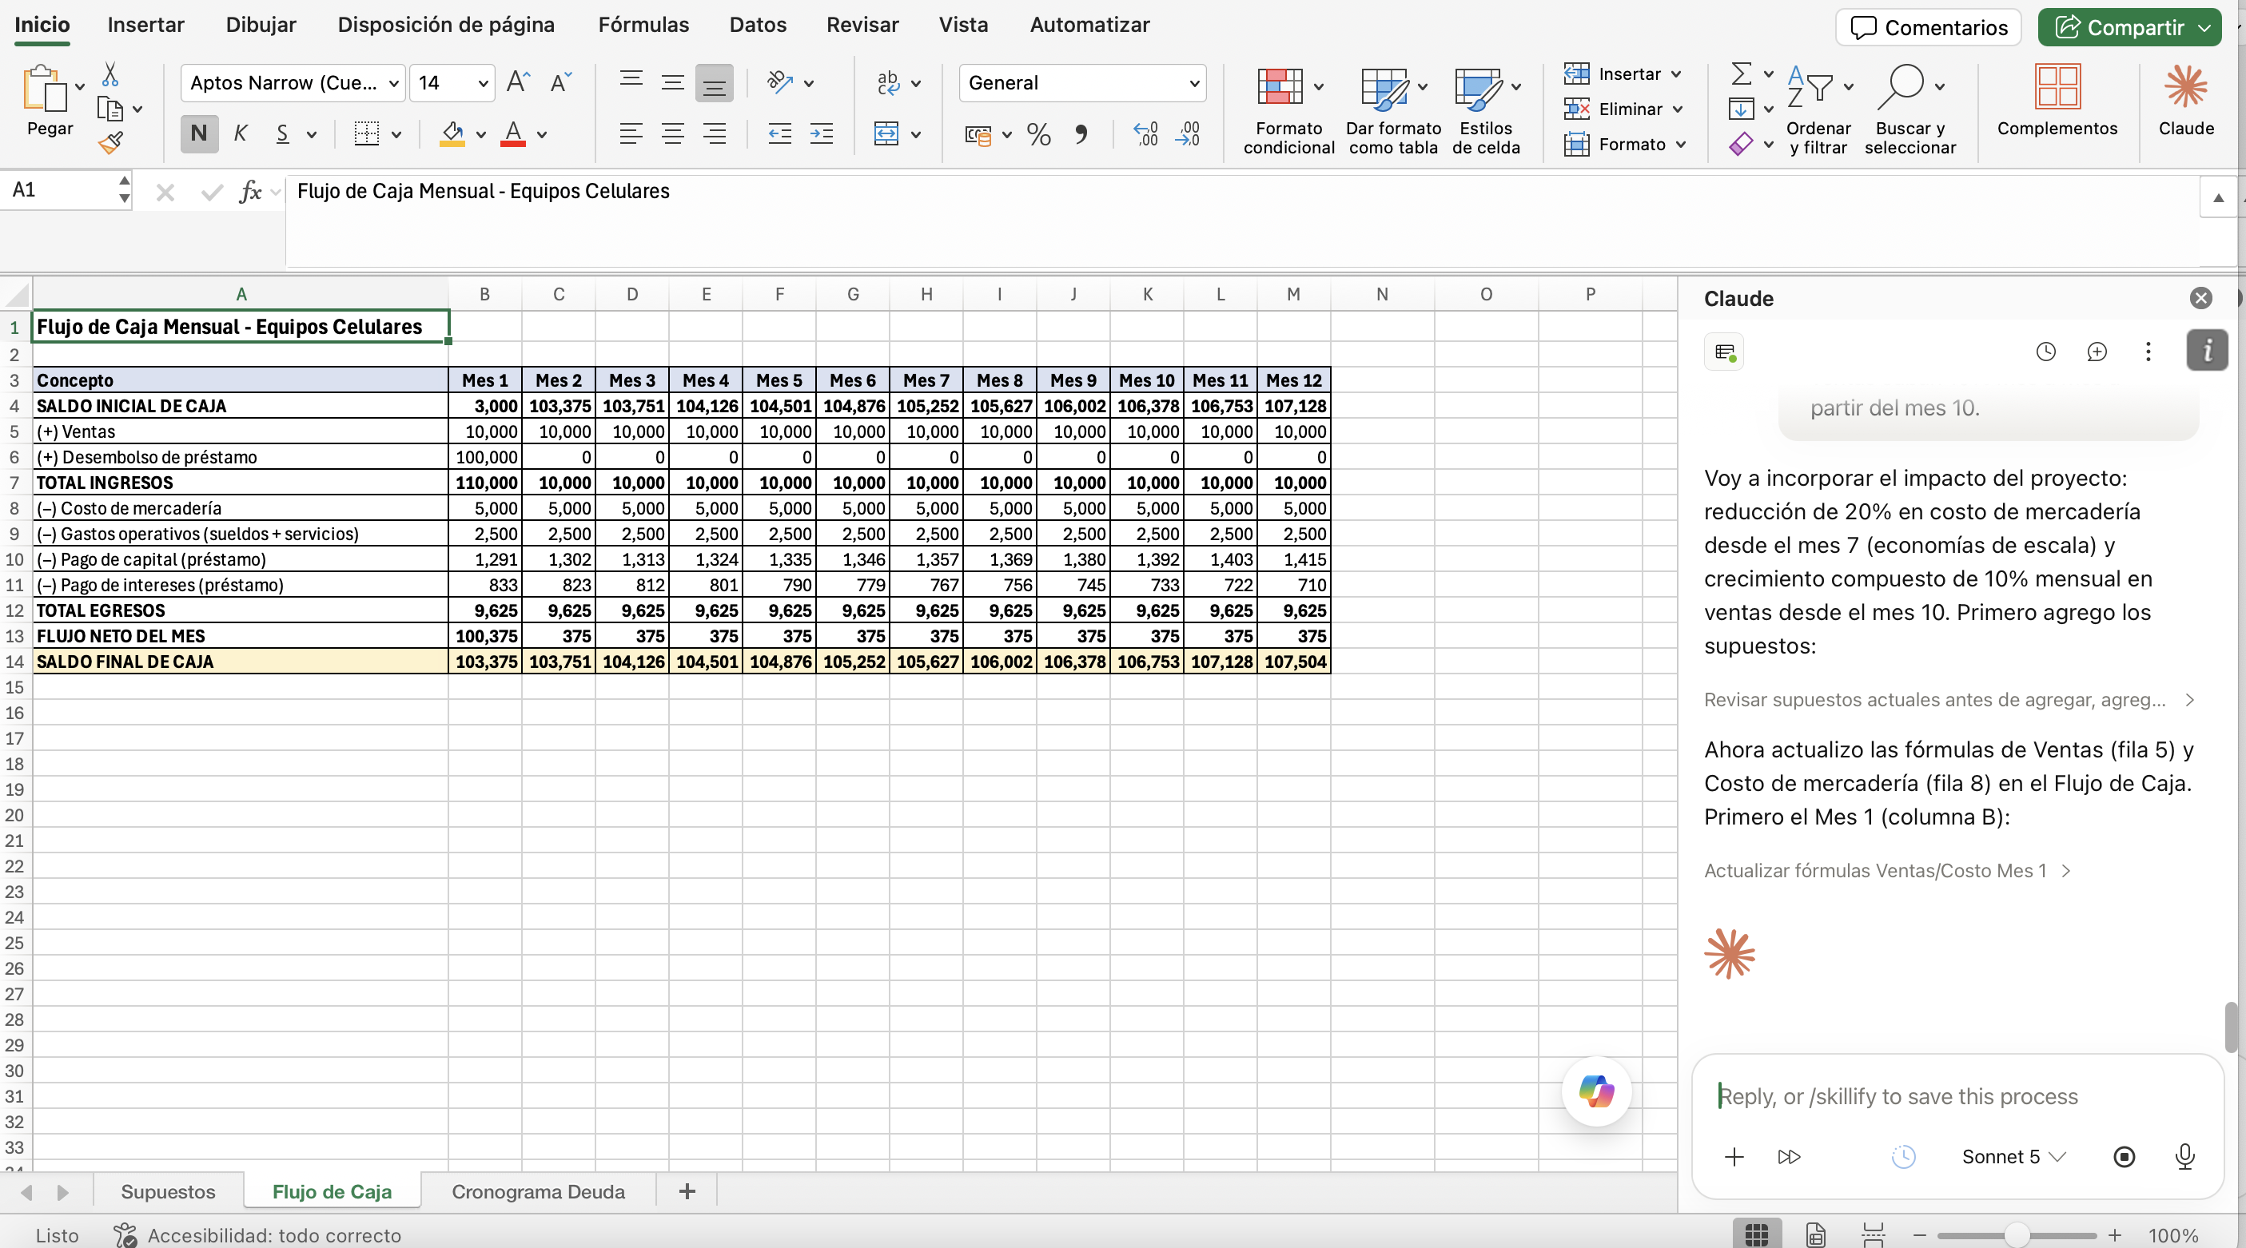Screen dimensions: 2246x1248
Task: Click the stop recording icon in Claude panel
Action: [x=2125, y=1156]
